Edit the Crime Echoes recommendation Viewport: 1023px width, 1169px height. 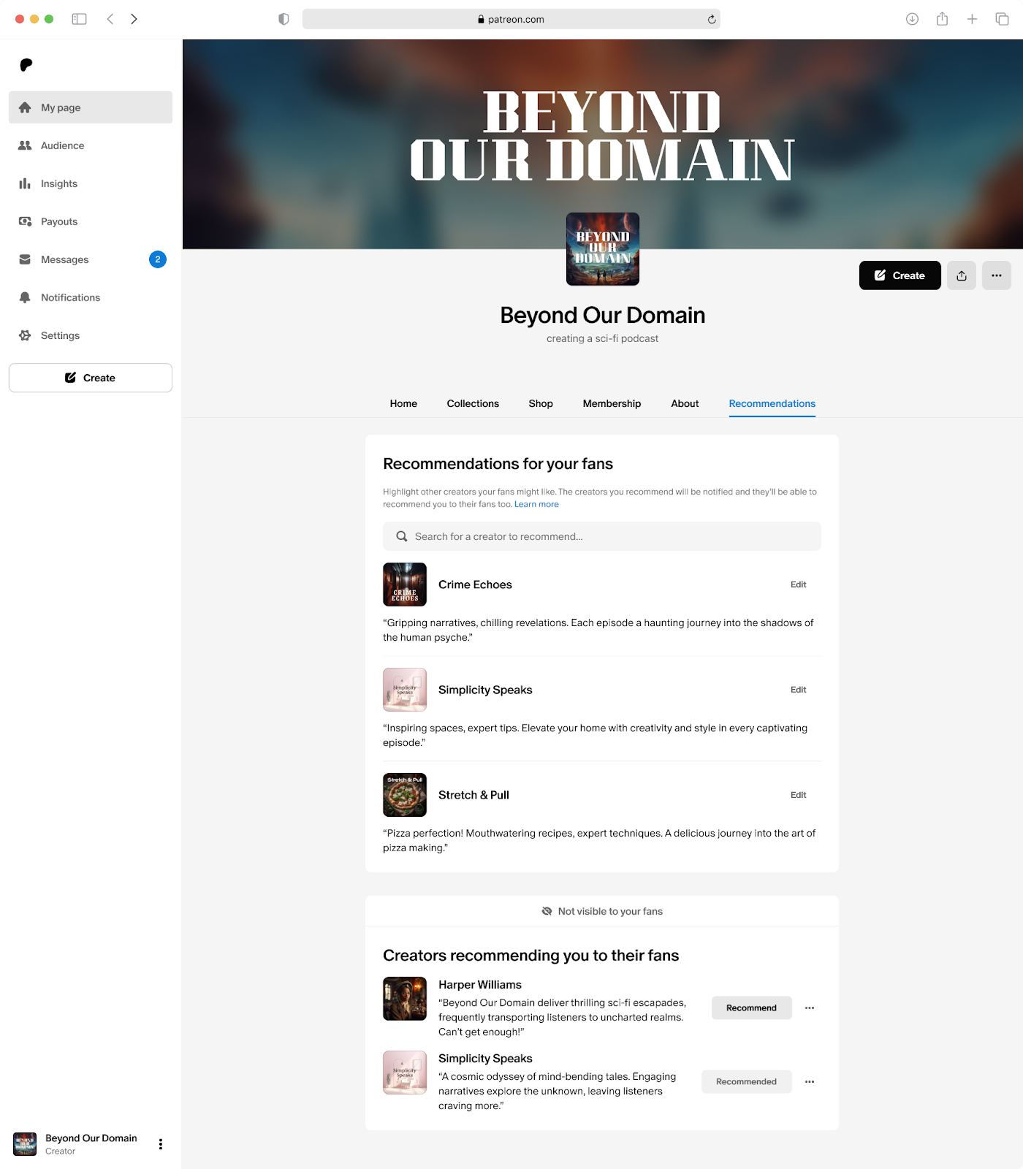click(x=798, y=584)
